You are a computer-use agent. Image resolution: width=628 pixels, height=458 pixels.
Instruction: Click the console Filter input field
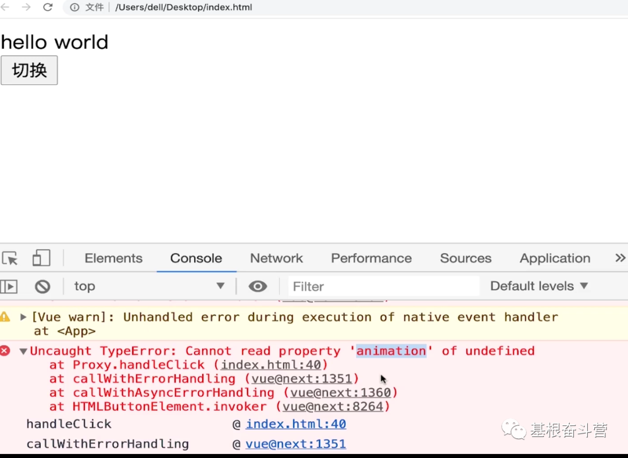[384, 286]
